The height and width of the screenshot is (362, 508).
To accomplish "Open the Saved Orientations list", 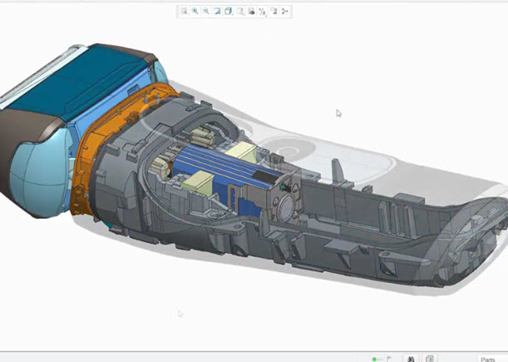I will (240, 11).
